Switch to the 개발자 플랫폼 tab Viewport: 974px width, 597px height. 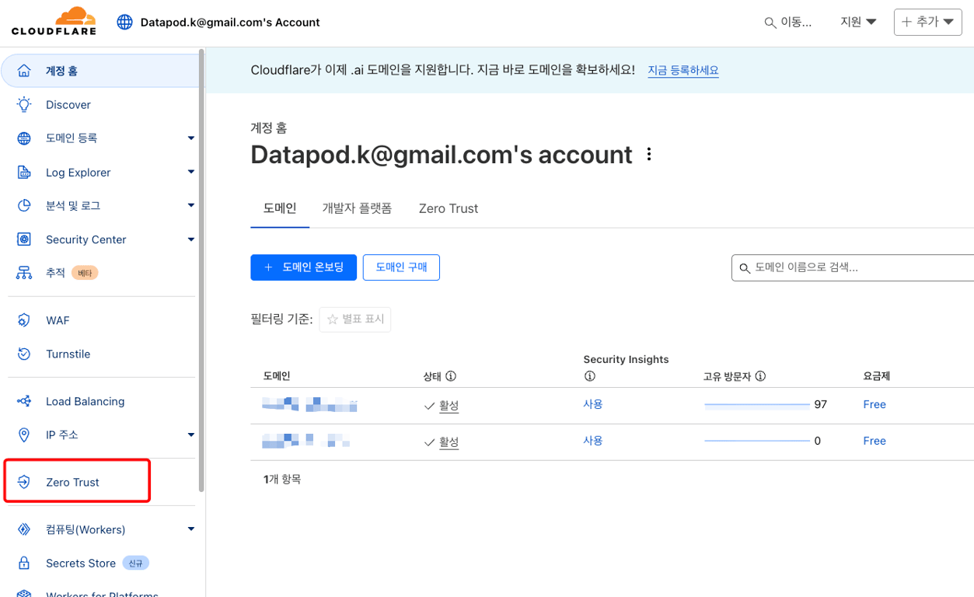point(357,208)
